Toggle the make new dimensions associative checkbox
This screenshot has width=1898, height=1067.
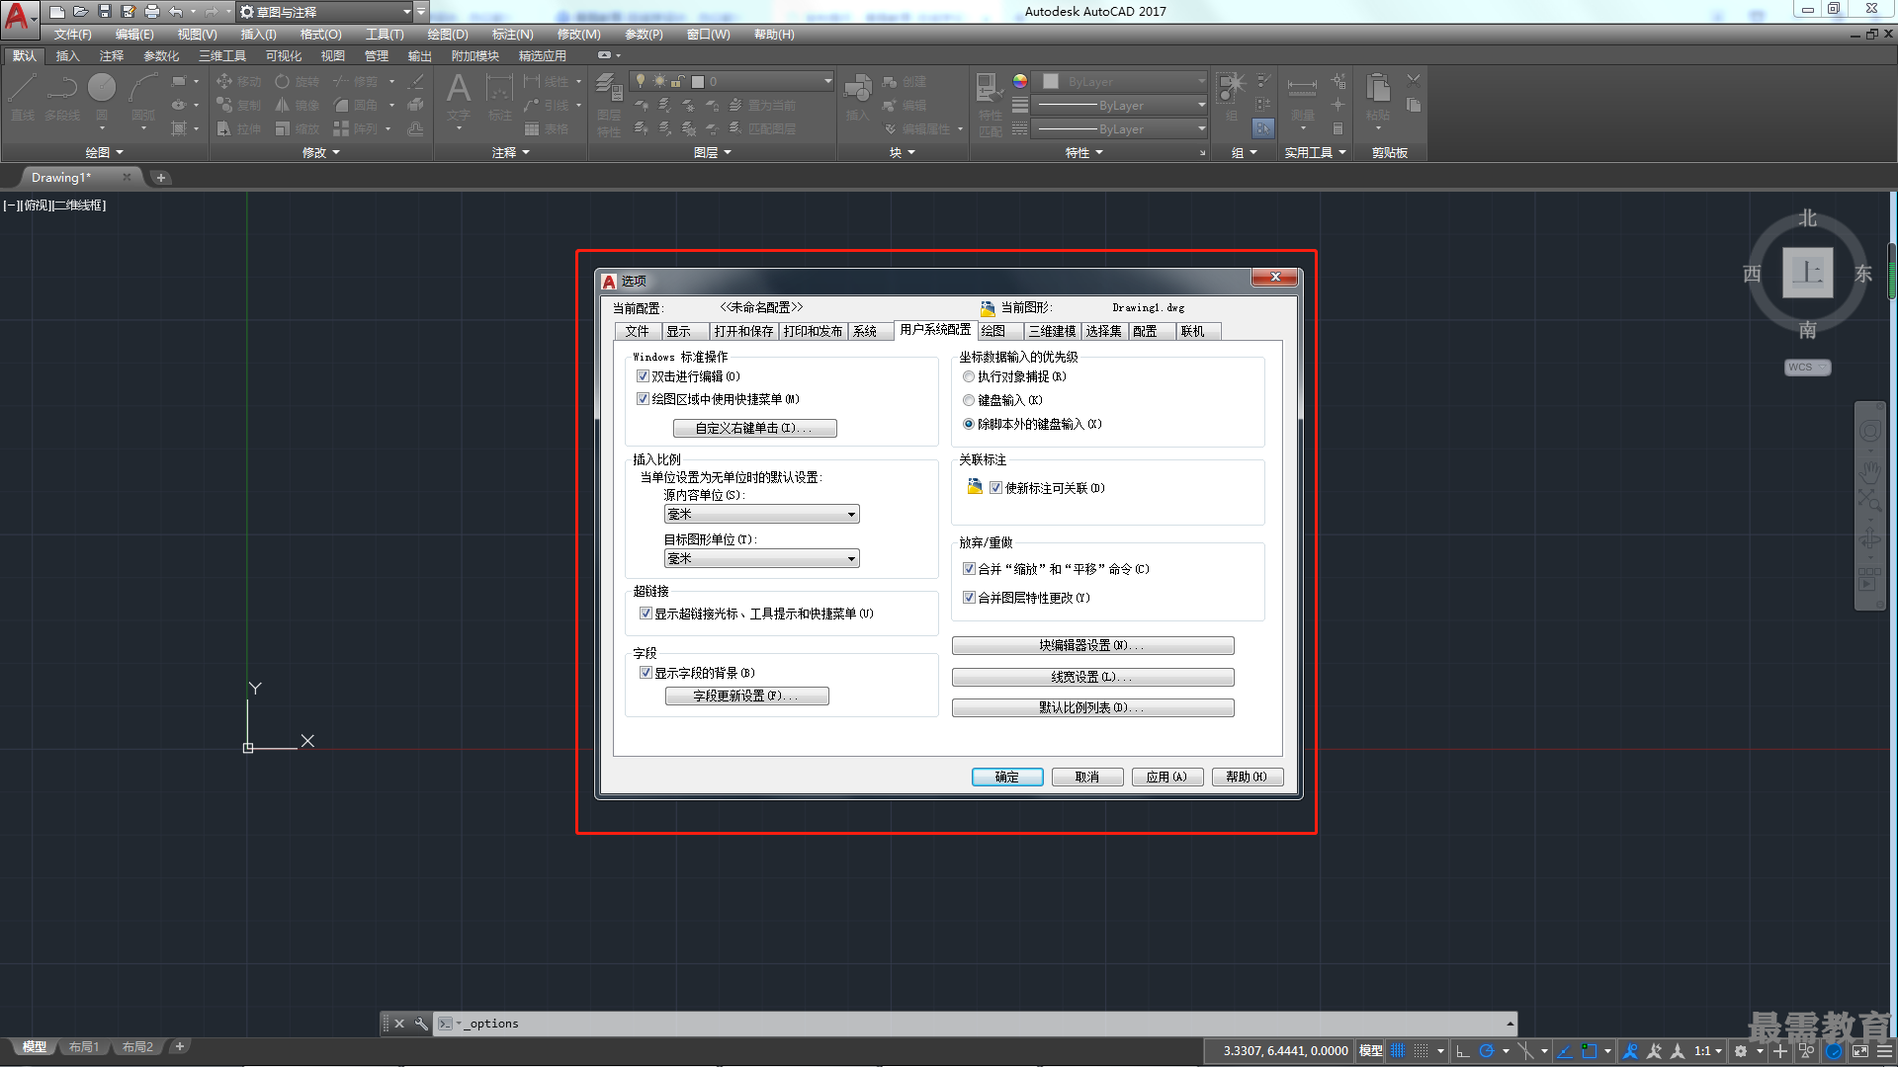[996, 488]
